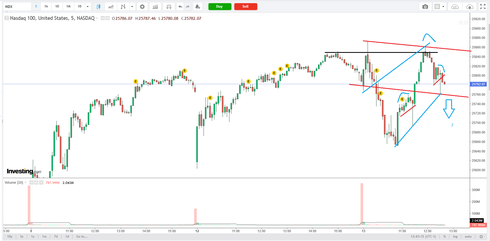Click into the NDX symbol search field
Screen dimensions: 490x241
pyautogui.click(x=17, y=7)
